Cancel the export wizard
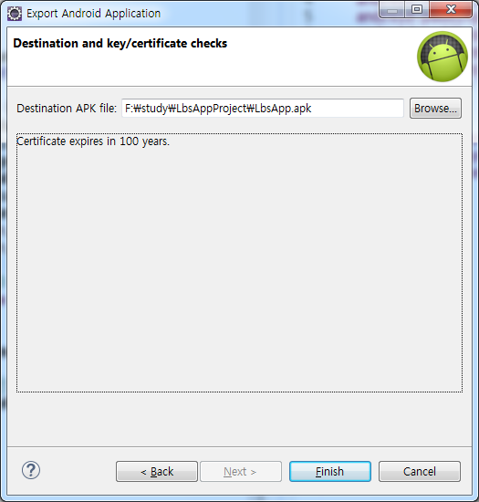Screen dimensions: 479x502 click(x=420, y=471)
